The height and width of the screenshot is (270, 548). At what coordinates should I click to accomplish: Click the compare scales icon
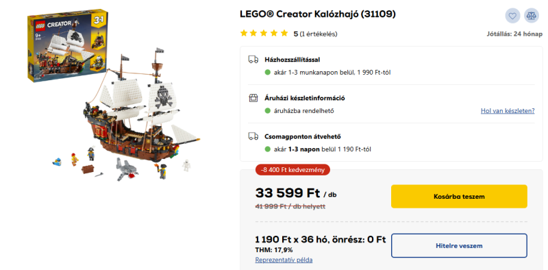(x=532, y=16)
